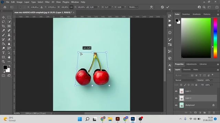Click the Color panel foreground swatch
The height and width of the screenshot is (123, 220).
[177, 20]
